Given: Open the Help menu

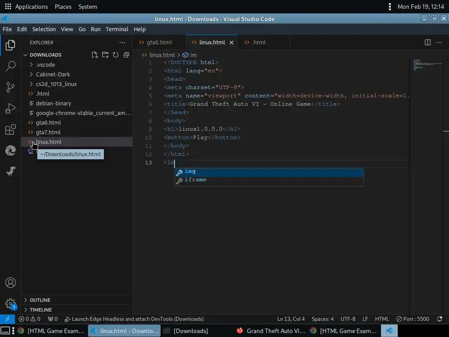Looking at the screenshot, I should (139, 29).
